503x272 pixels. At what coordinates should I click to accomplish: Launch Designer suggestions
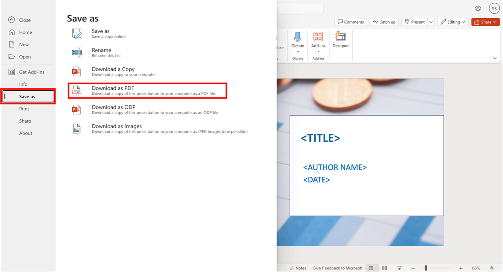(340, 40)
